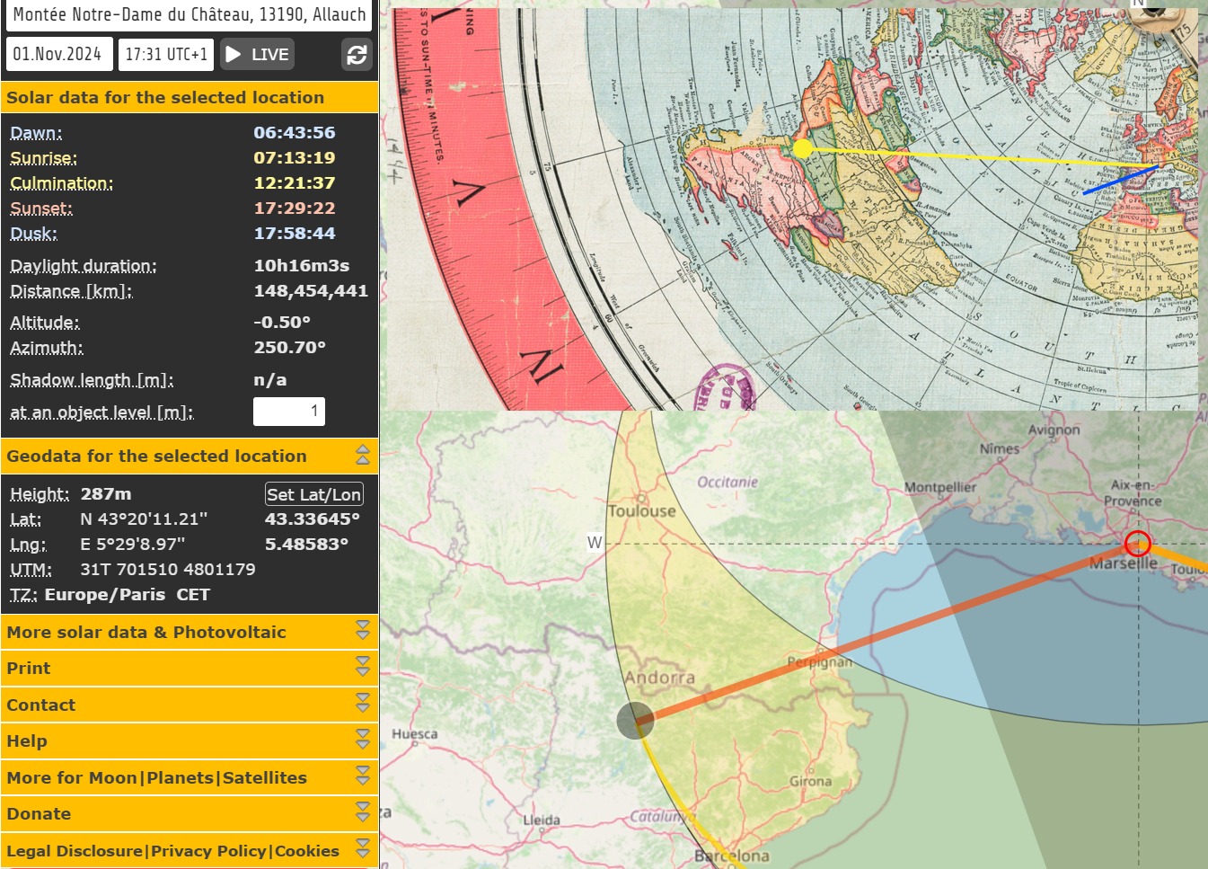This screenshot has height=869, width=1208.
Task: Click the red location marker near Marseille
Action: [1138, 543]
